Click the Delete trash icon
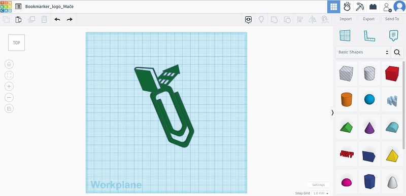 pyautogui.click(x=44, y=19)
